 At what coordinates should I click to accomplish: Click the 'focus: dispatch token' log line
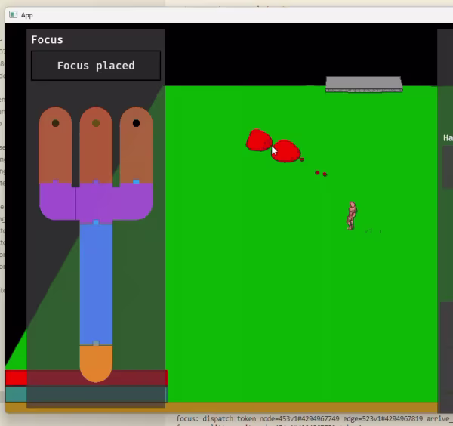314,418
